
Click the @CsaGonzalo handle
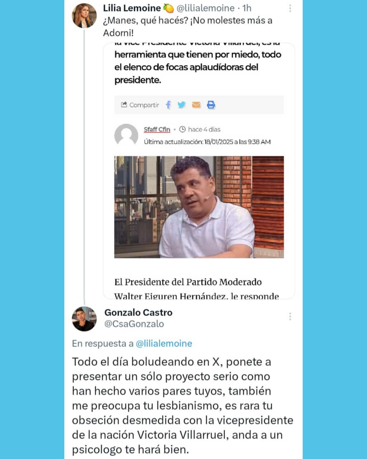[x=134, y=324]
